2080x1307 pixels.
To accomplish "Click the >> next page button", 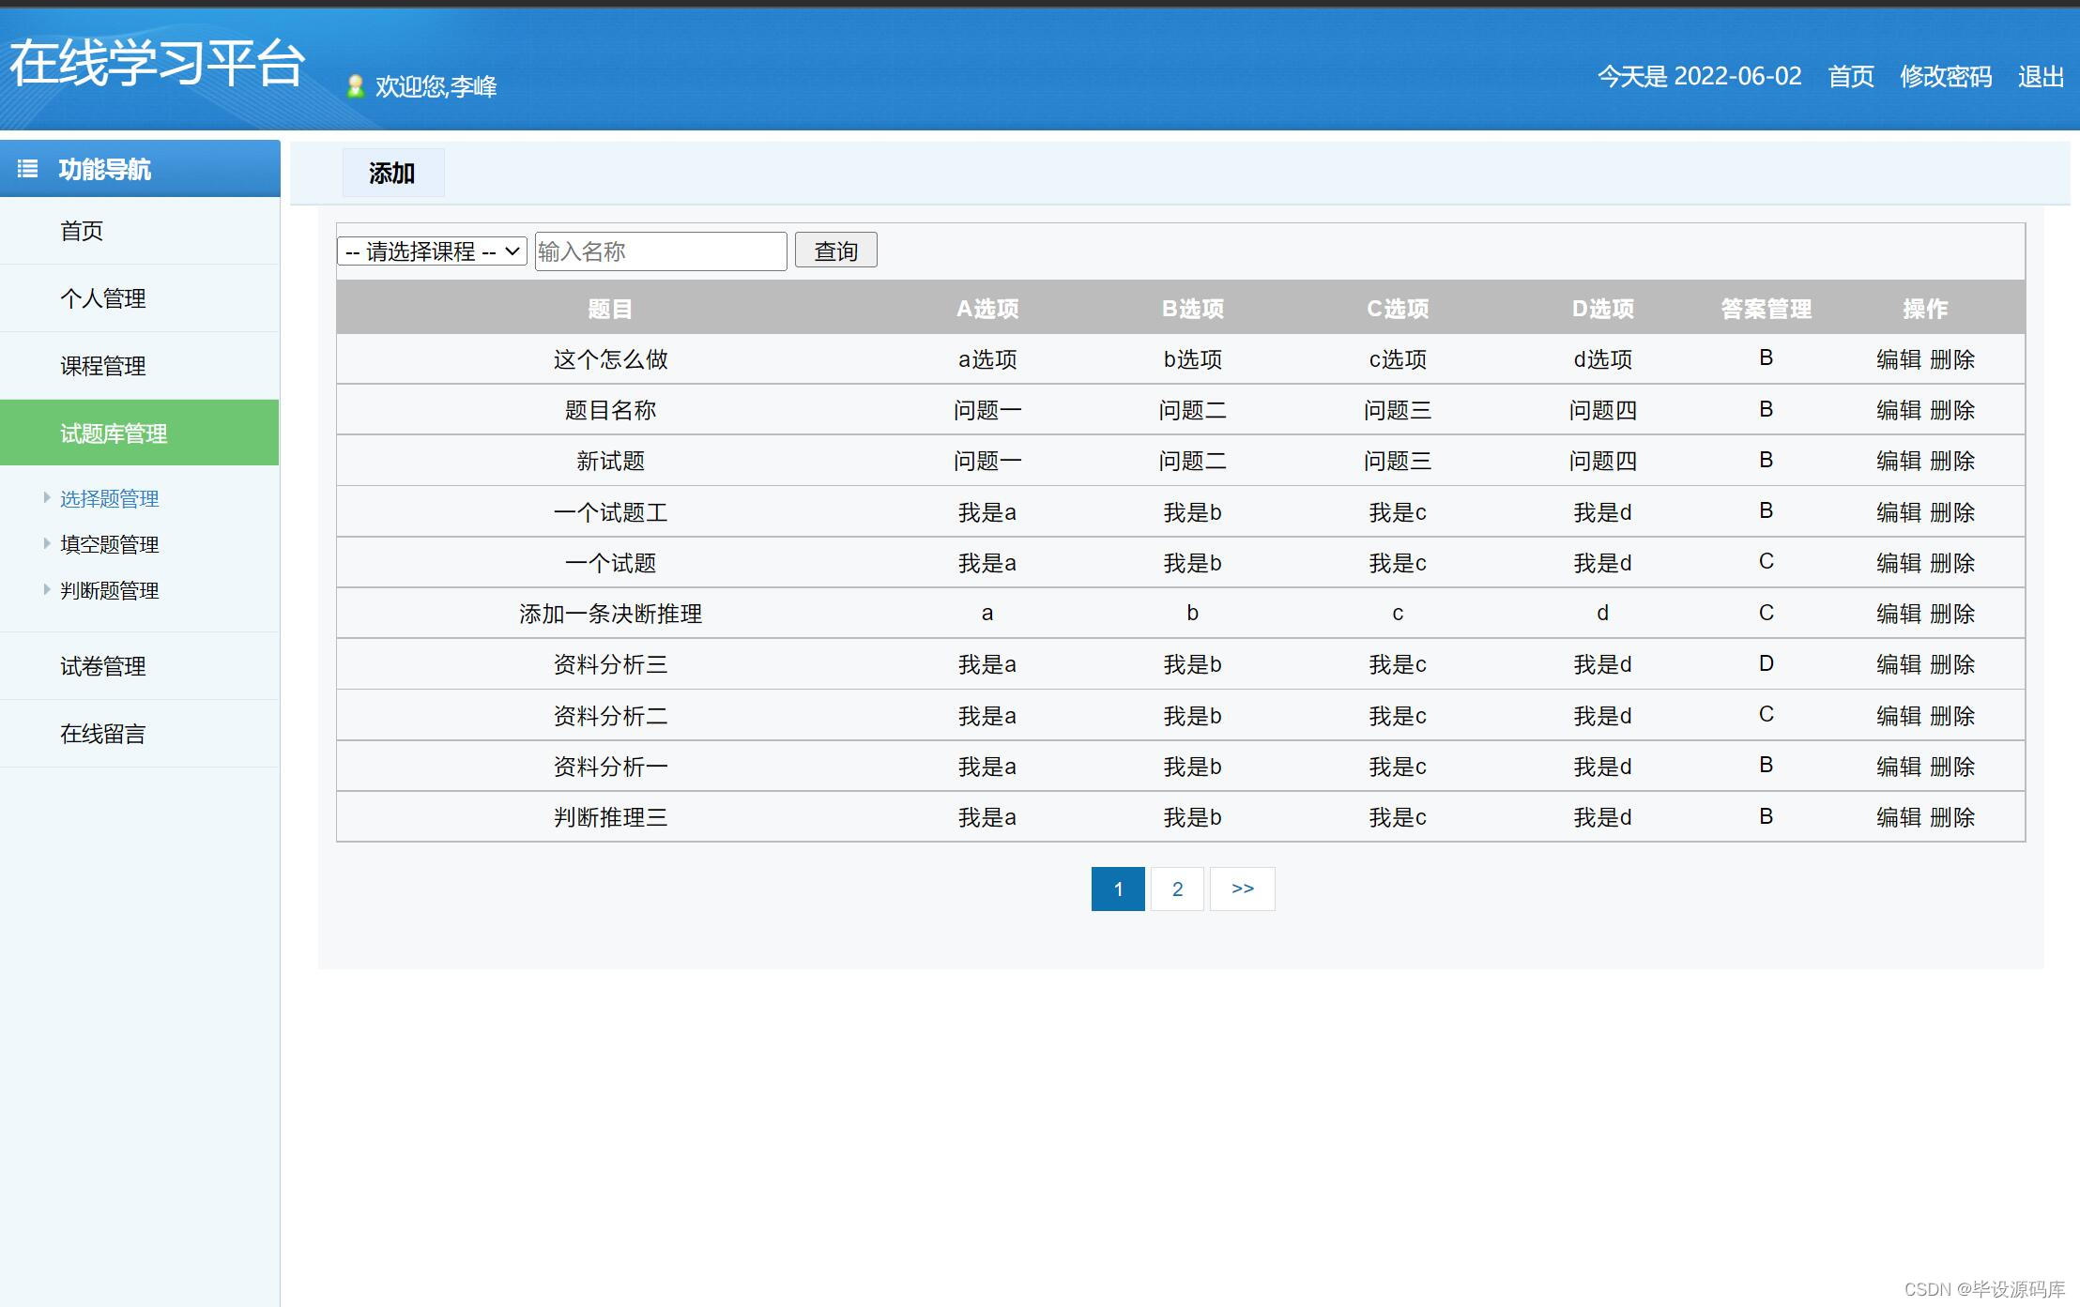I will coord(1243,889).
